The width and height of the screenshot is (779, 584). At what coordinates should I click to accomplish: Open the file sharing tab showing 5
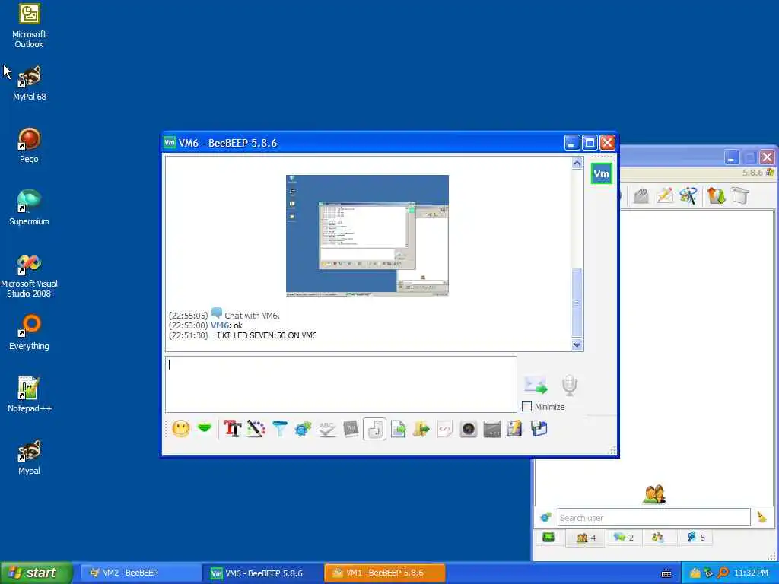pyautogui.click(x=695, y=538)
